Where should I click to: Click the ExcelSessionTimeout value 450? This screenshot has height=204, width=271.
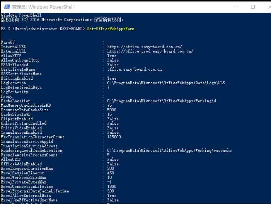(111, 173)
